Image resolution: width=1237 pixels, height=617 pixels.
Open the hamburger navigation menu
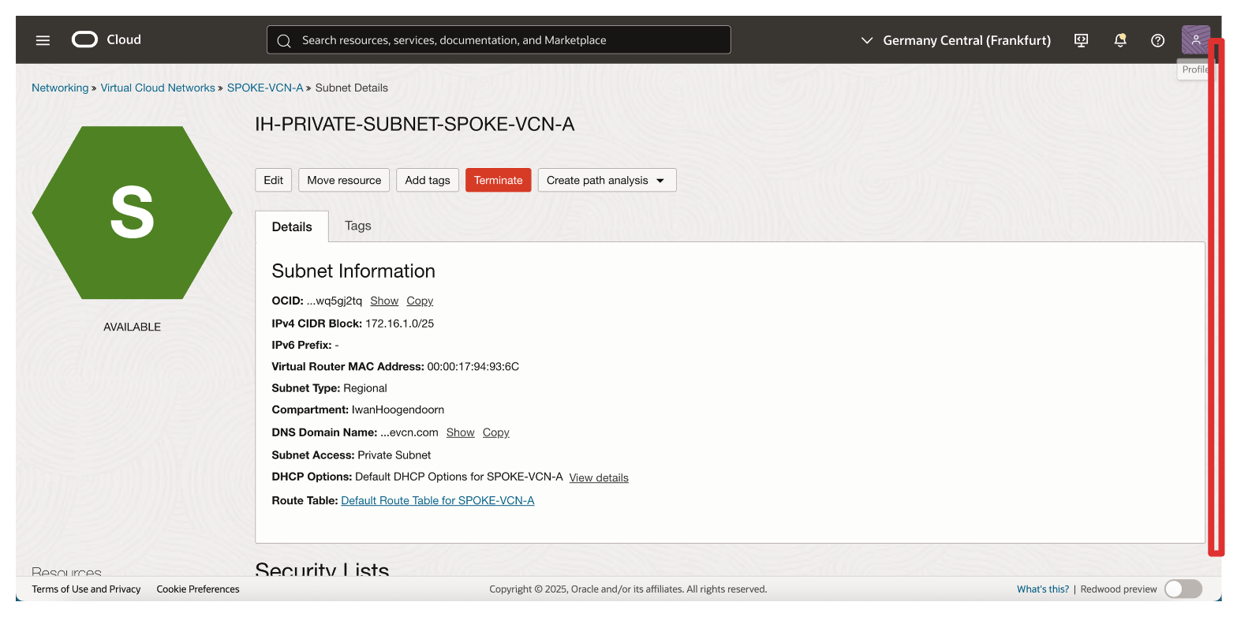tap(43, 40)
